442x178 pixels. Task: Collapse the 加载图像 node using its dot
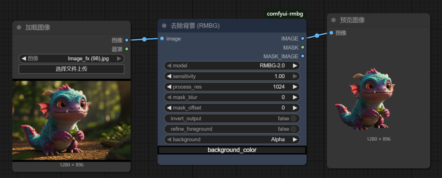tap(19, 27)
